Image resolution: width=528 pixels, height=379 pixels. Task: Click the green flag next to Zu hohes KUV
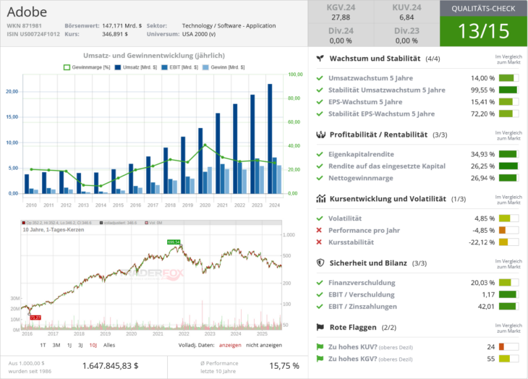pyautogui.click(x=320, y=346)
